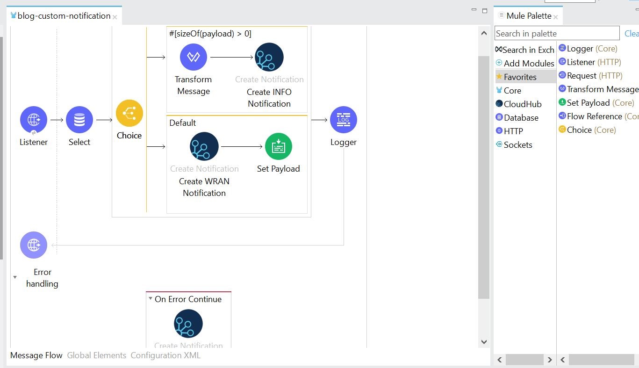
Task: Open Add Modules in palette
Action: 529,63
